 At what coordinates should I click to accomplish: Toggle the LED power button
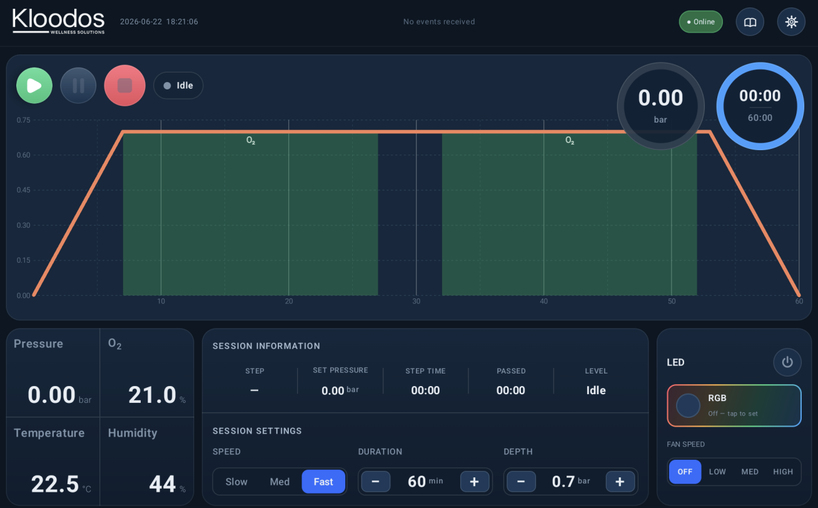[787, 362]
